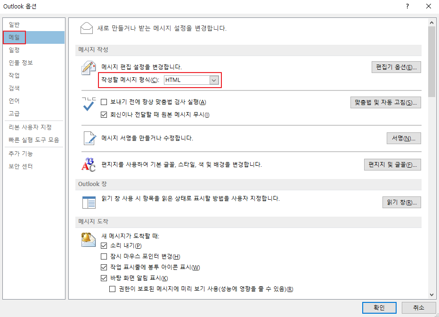This screenshot has width=439, height=317.
Task: Open 편지지 및 글꼴 settings
Action: coord(392,165)
